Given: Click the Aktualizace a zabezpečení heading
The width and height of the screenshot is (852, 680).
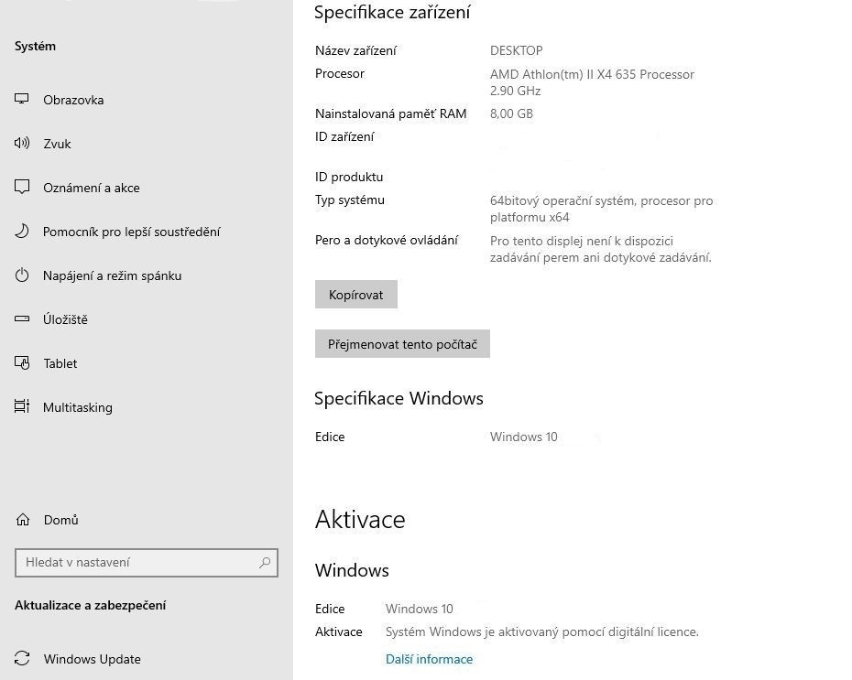Looking at the screenshot, I should (x=90, y=605).
